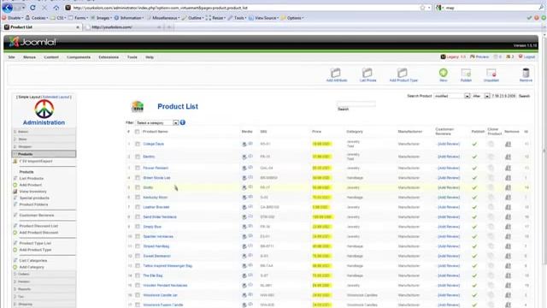Check the Electric row checkbox

(138, 157)
